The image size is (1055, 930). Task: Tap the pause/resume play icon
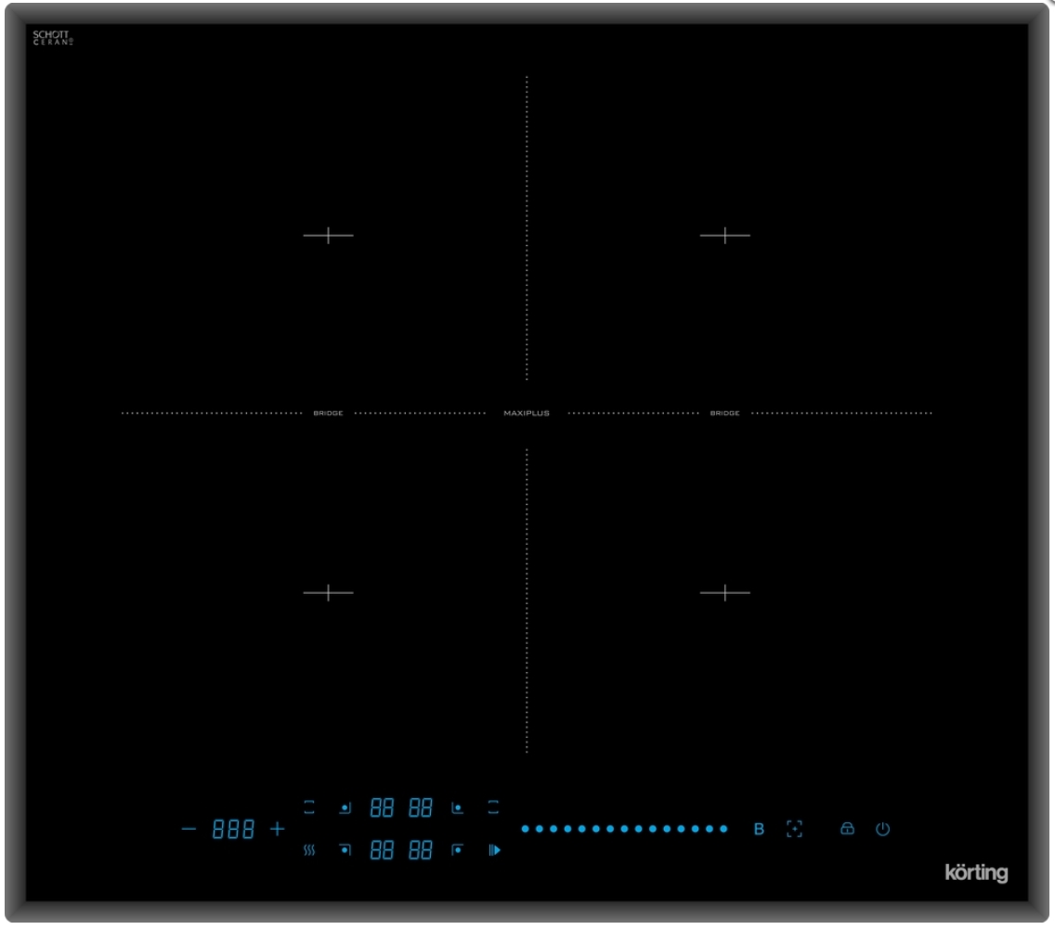(x=494, y=849)
